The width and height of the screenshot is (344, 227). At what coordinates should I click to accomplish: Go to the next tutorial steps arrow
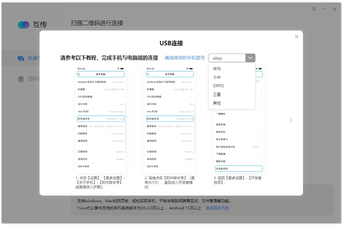coord(291,120)
